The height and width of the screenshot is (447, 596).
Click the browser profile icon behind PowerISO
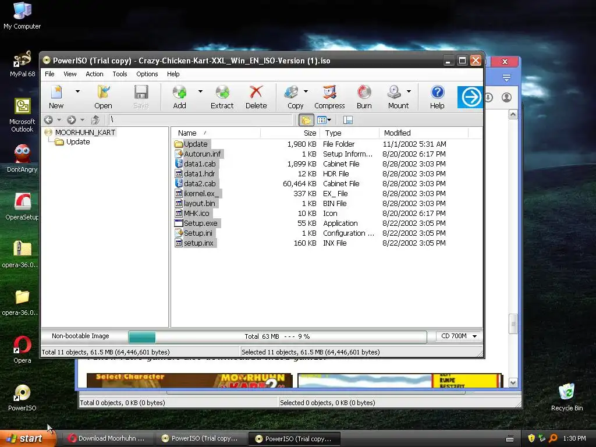[x=506, y=98]
